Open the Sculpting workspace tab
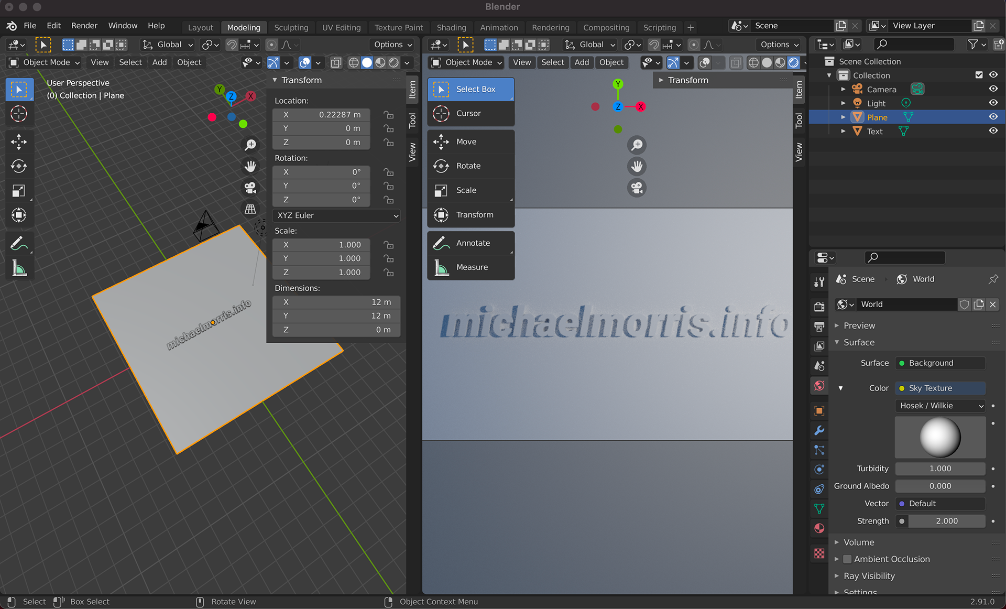Viewport: 1006px width, 609px height. [x=291, y=28]
